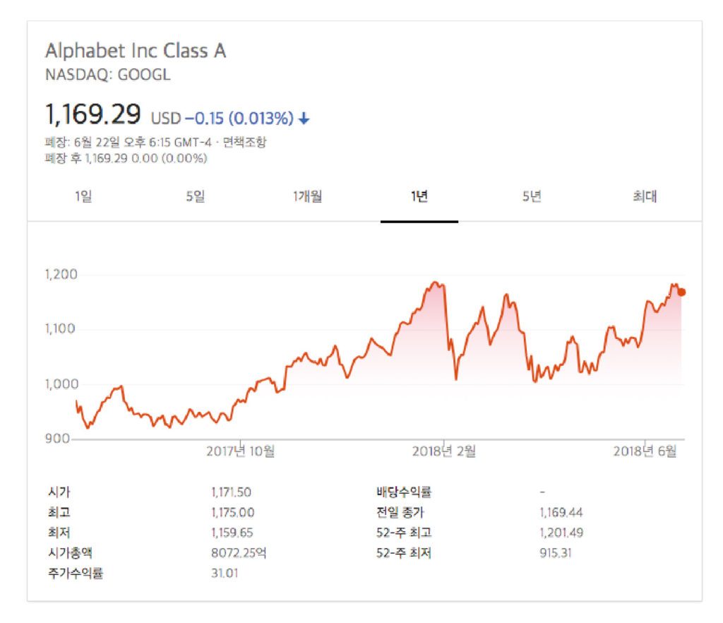Select the chart peak near 2018년 2월
Viewport: 723px width, 623px height.
(x=434, y=281)
